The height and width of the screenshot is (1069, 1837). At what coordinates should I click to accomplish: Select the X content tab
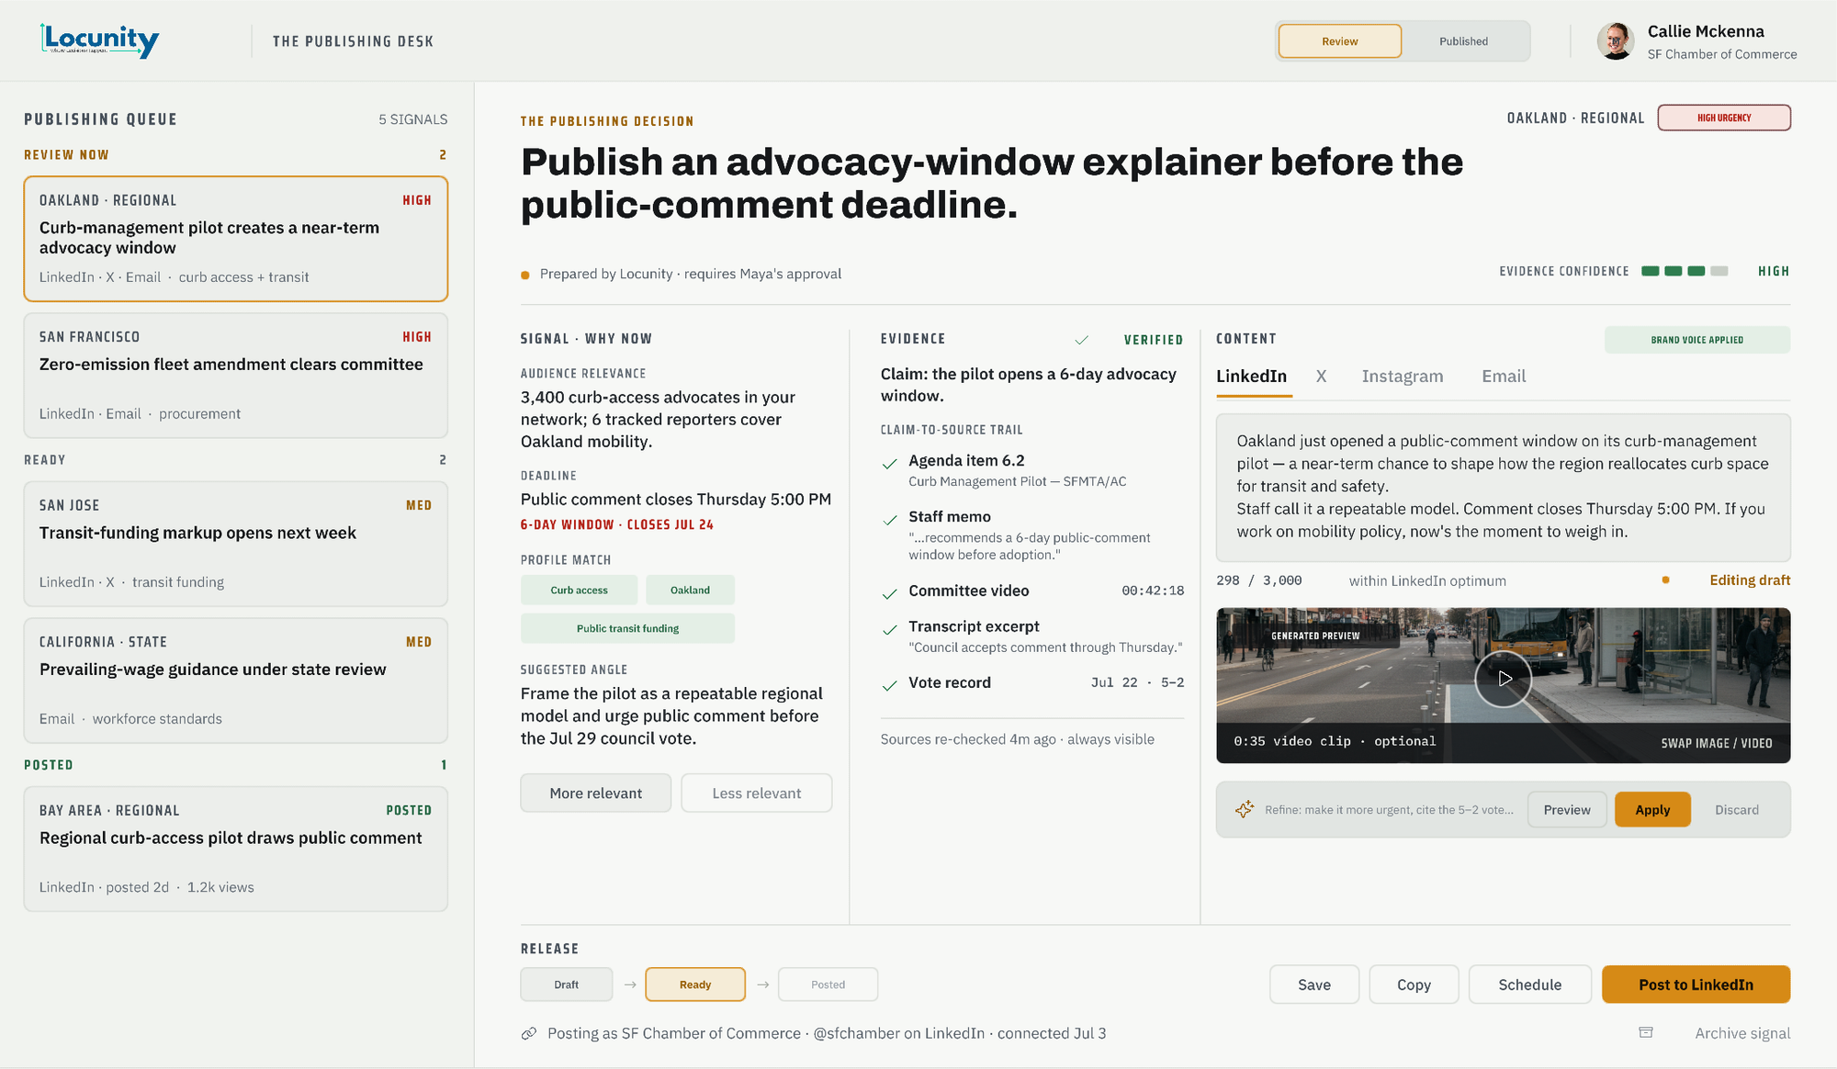click(x=1321, y=377)
